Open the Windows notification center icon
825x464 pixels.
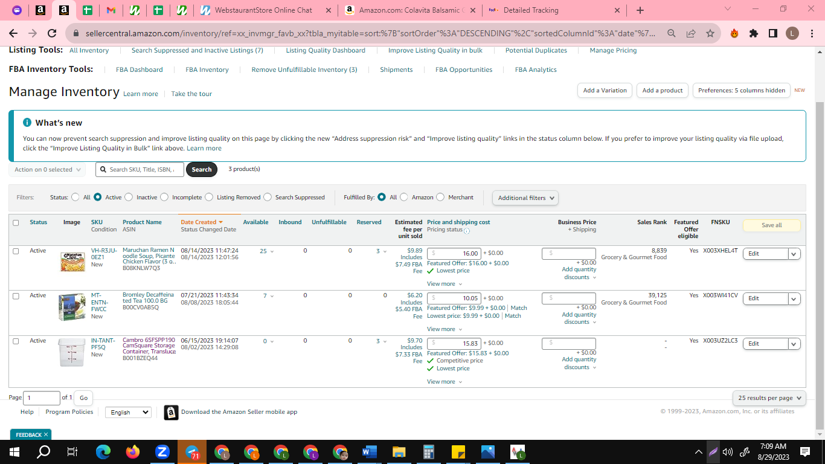tap(805, 452)
